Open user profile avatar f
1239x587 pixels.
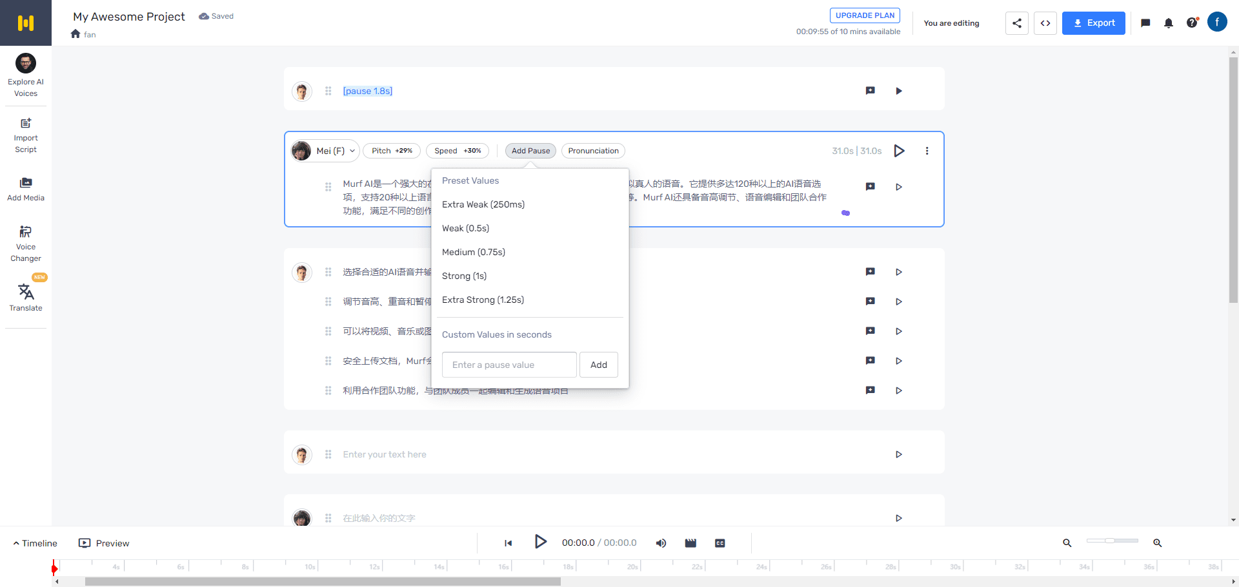click(x=1217, y=22)
